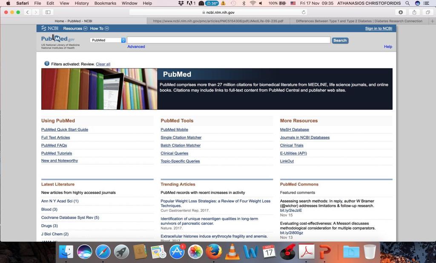Open Clinical Trials link

click(x=291, y=146)
